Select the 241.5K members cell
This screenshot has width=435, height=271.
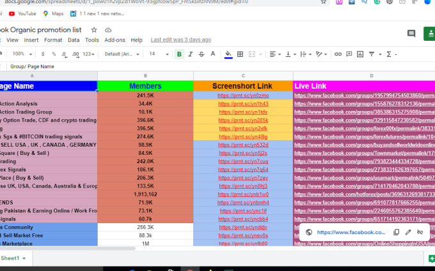(145, 96)
